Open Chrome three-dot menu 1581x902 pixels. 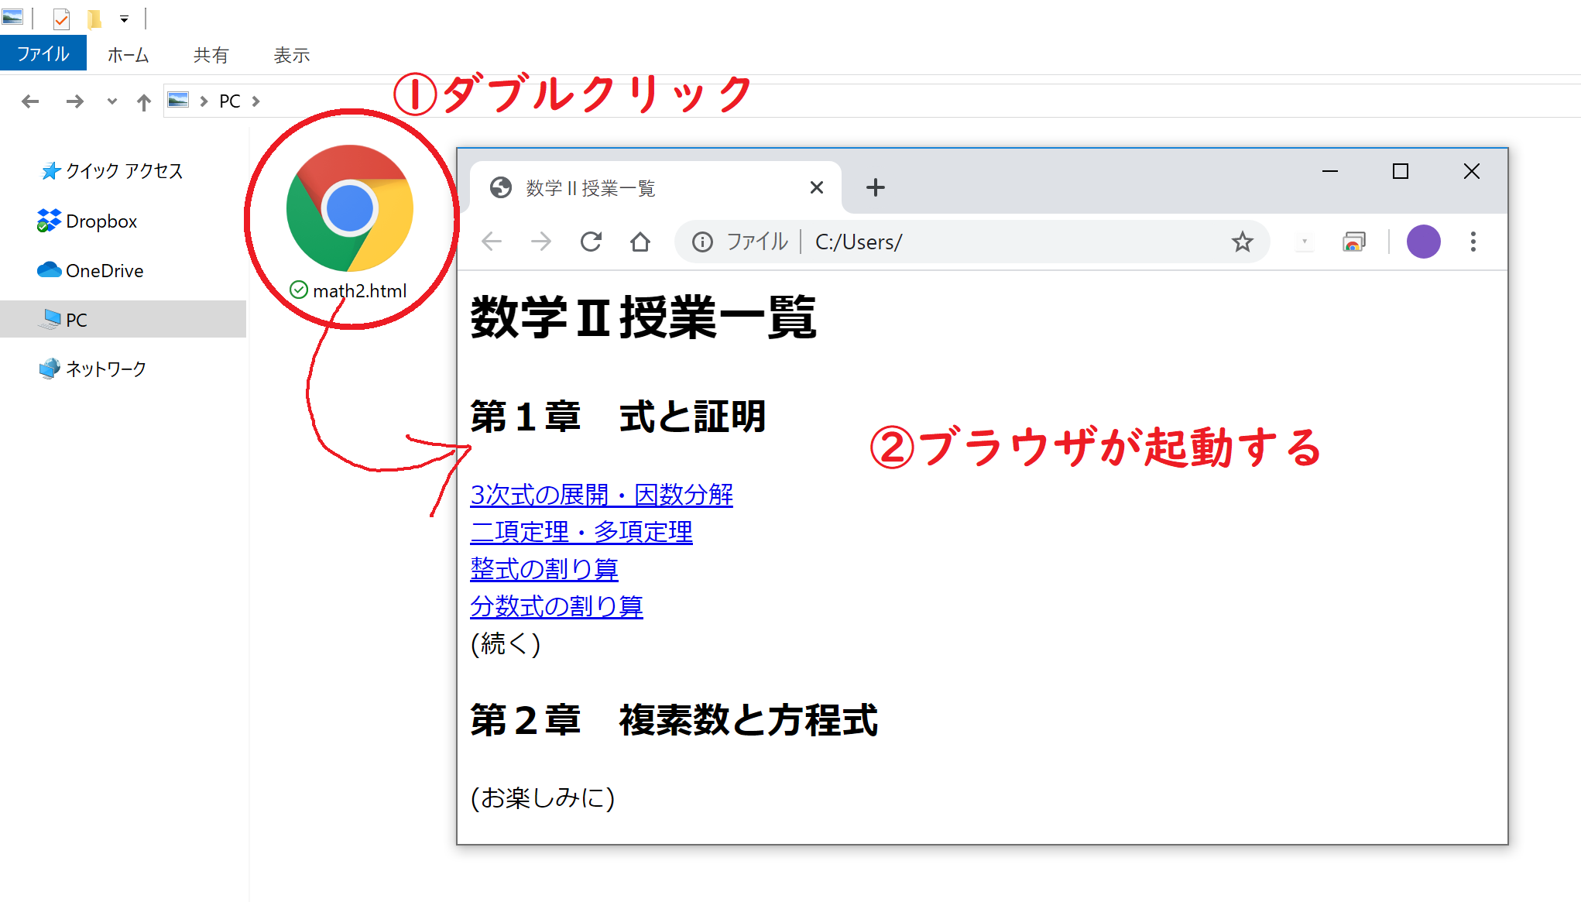coord(1473,242)
